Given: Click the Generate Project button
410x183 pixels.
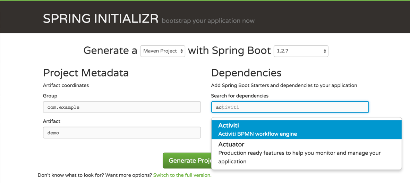Looking at the screenshot, I should click(x=187, y=161).
